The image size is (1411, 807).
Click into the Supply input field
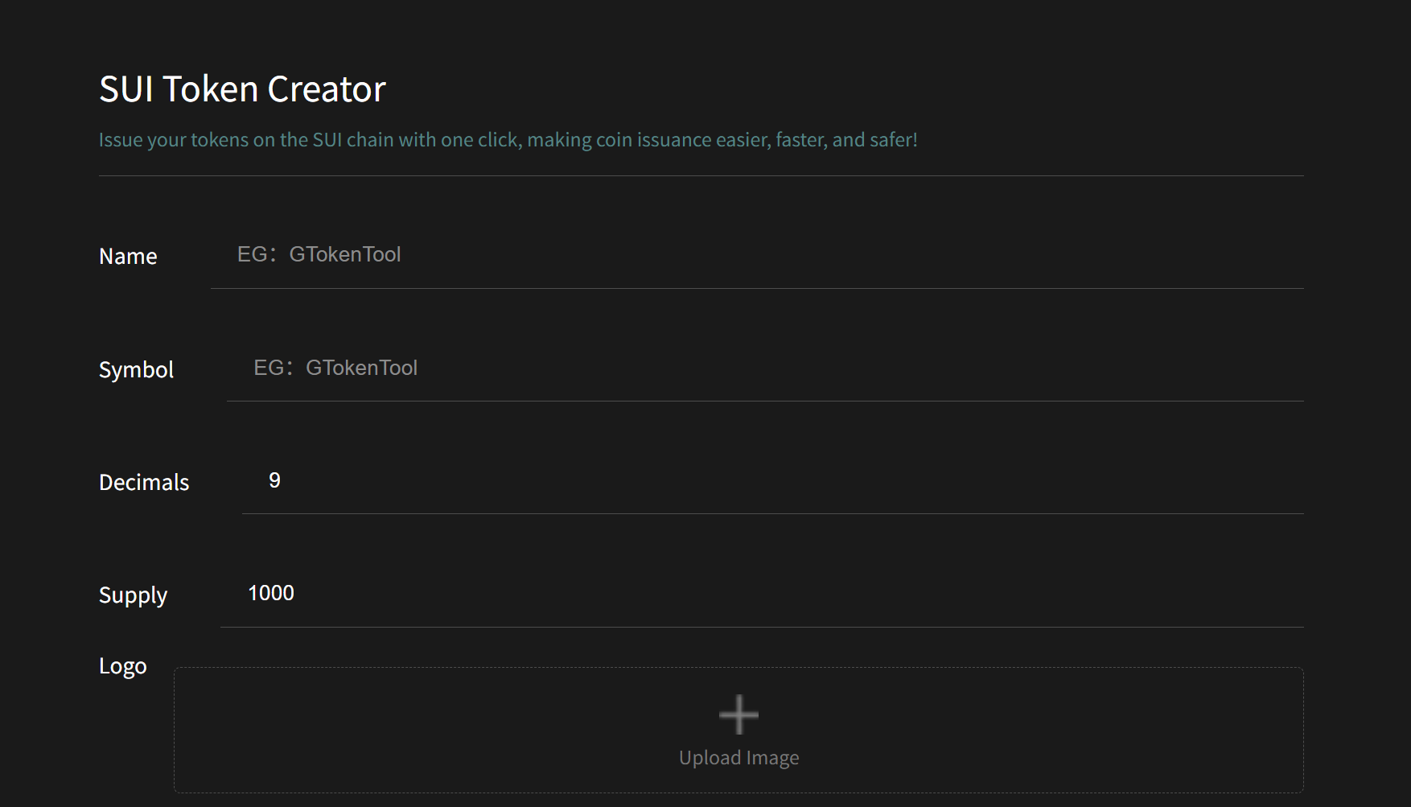pyautogui.click(x=761, y=594)
